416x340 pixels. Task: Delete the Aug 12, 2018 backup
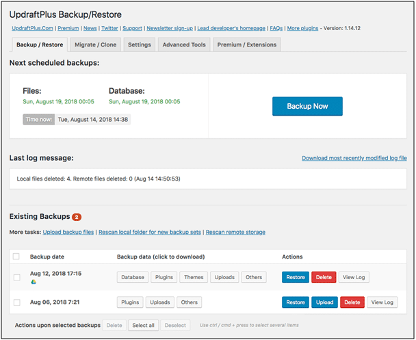[x=324, y=277]
